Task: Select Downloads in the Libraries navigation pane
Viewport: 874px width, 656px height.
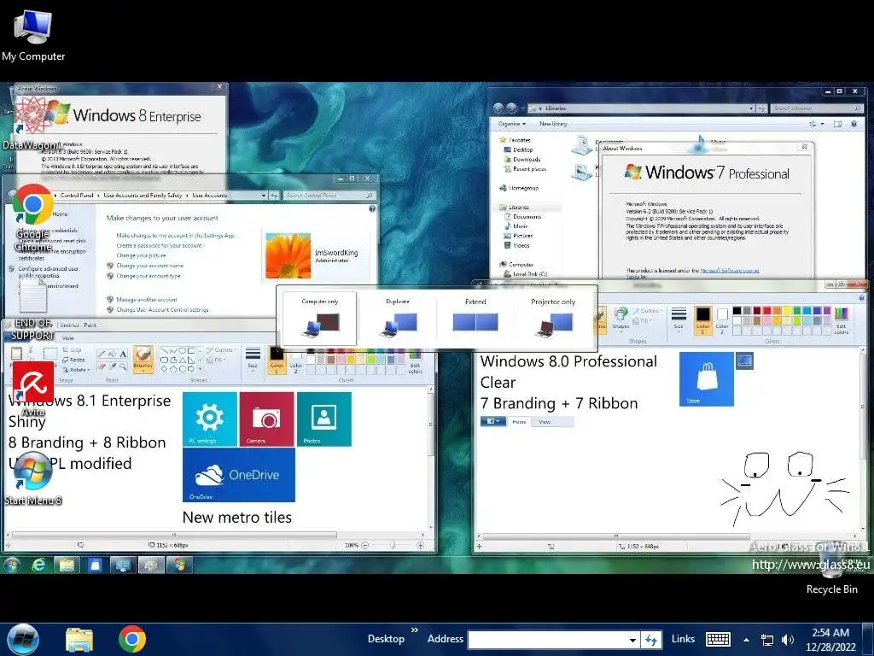Action: (526, 160)
